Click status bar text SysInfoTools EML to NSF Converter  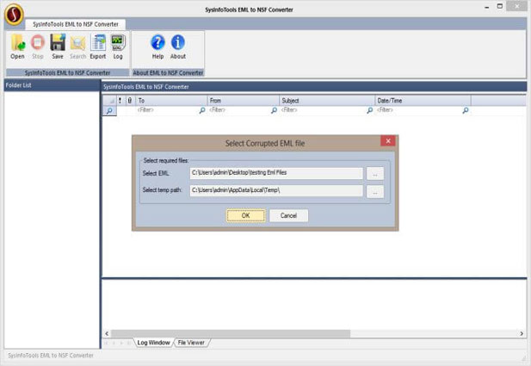[x=51, y=355]
